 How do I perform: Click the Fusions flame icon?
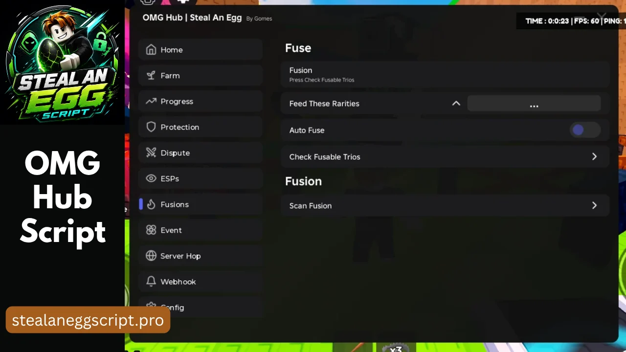click(x=151, y=204)
